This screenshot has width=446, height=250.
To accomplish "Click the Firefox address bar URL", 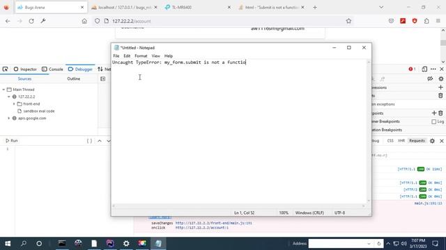I will point(132,21).
